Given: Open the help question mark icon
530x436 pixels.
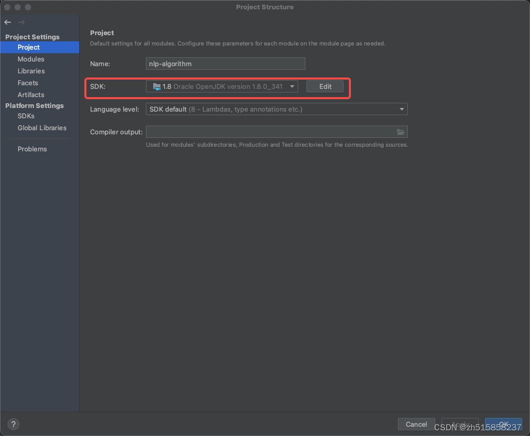Looking at the screenshot, I should [13, 424].
